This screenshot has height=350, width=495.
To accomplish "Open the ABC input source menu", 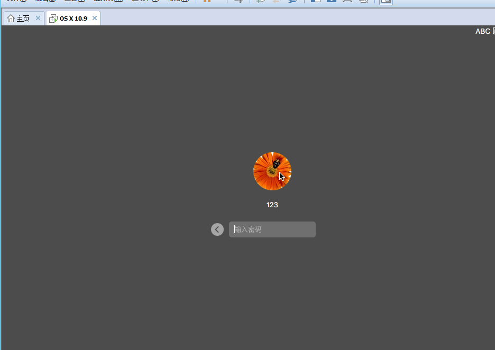I will coord(483,32).
